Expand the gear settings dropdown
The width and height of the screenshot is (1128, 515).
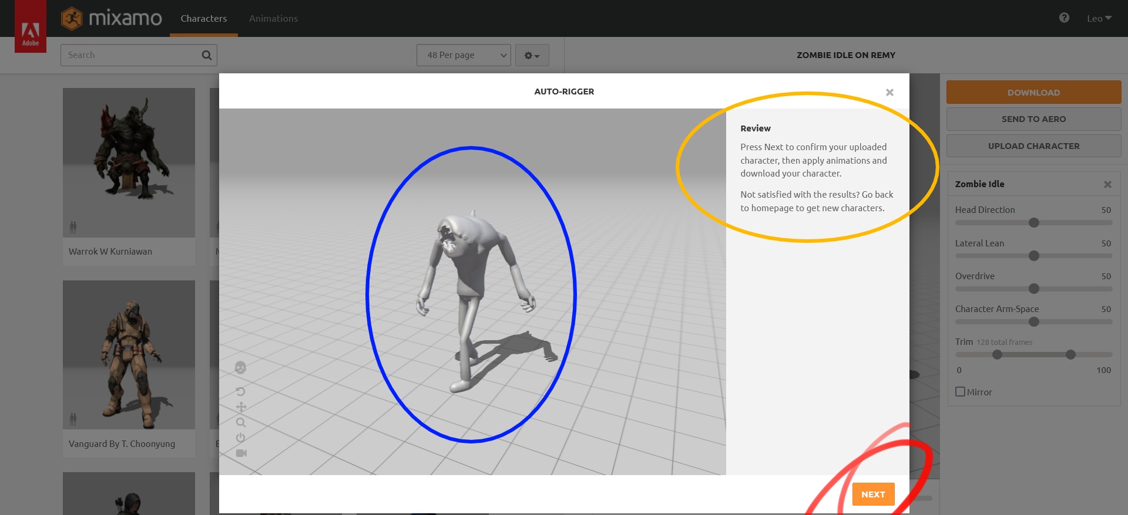click(532, 55)
